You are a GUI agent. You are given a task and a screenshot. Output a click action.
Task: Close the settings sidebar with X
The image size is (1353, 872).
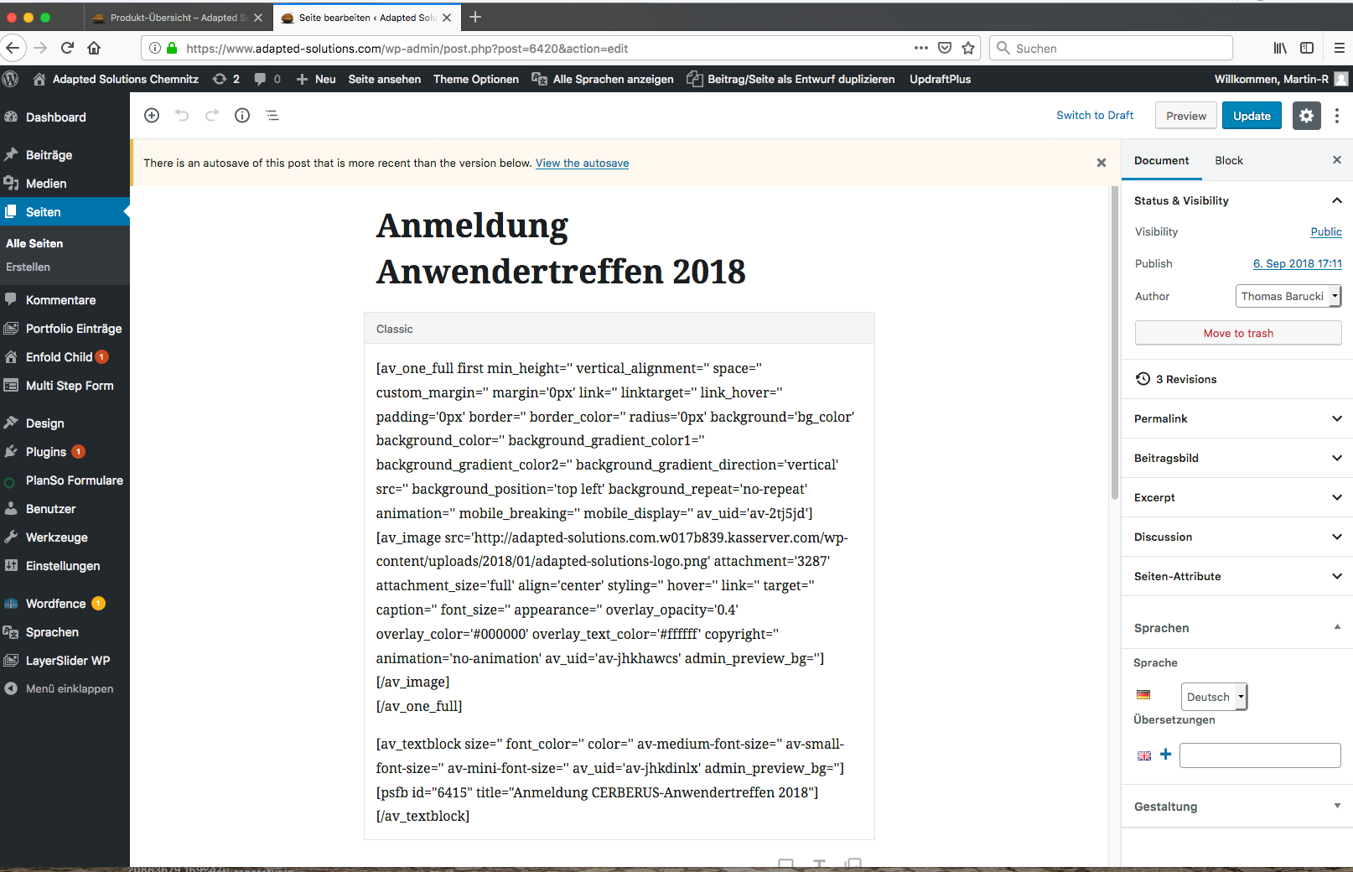point(1337,160)
